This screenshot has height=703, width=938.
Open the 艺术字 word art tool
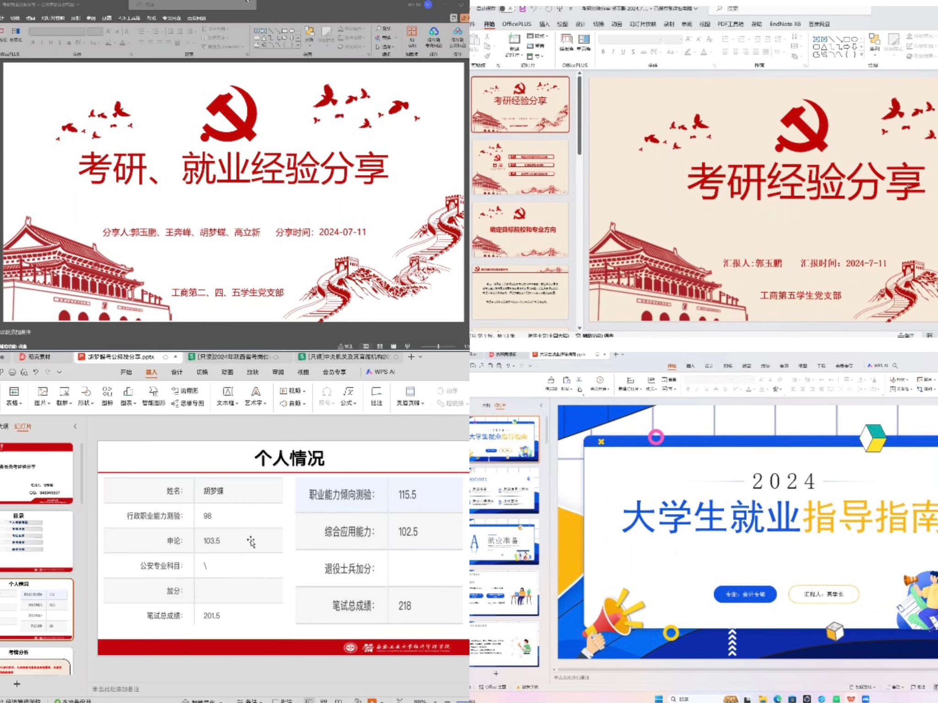(x=256, y=392)
